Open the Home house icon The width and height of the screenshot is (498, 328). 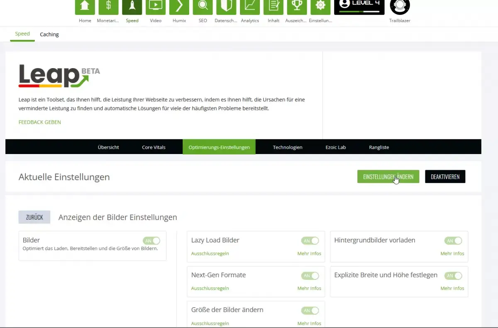[x=85, y=7]
